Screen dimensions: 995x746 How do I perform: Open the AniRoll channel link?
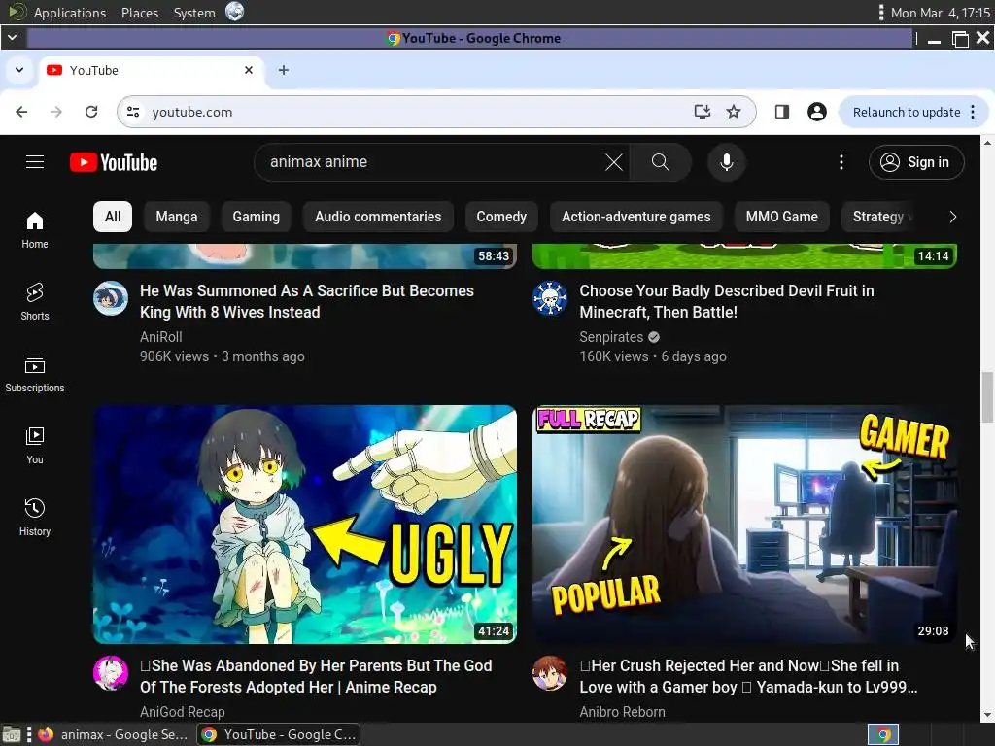click(x=160, y=337)
